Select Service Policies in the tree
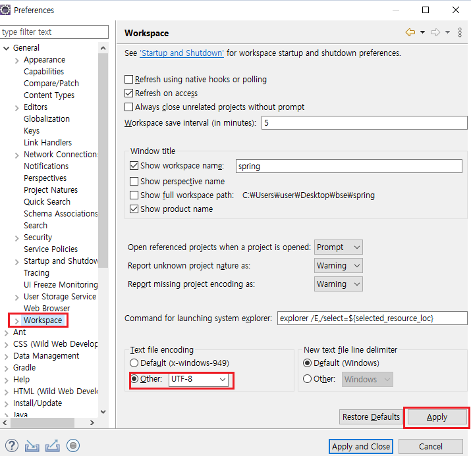The height and width of the screenshot is (456, 471). 51,249
